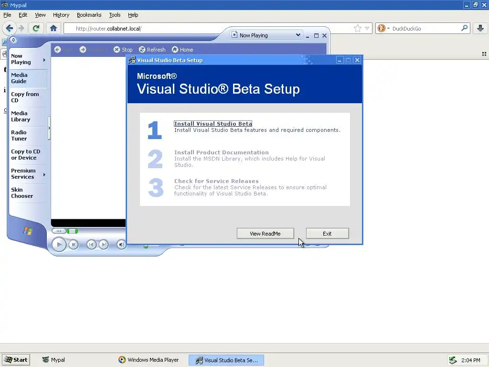Click network tray icon near clock

(453, 360)
